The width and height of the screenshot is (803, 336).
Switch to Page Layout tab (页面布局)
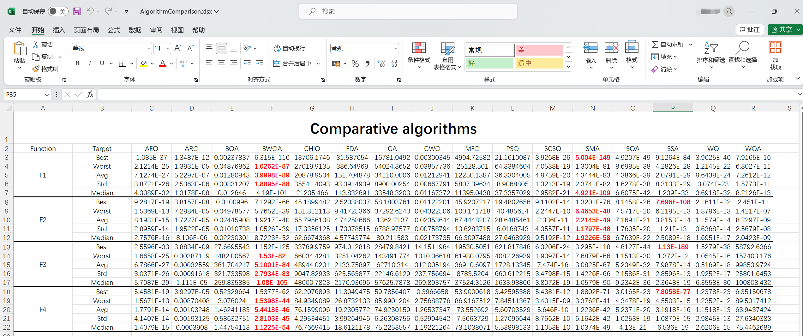pos(86,30)
